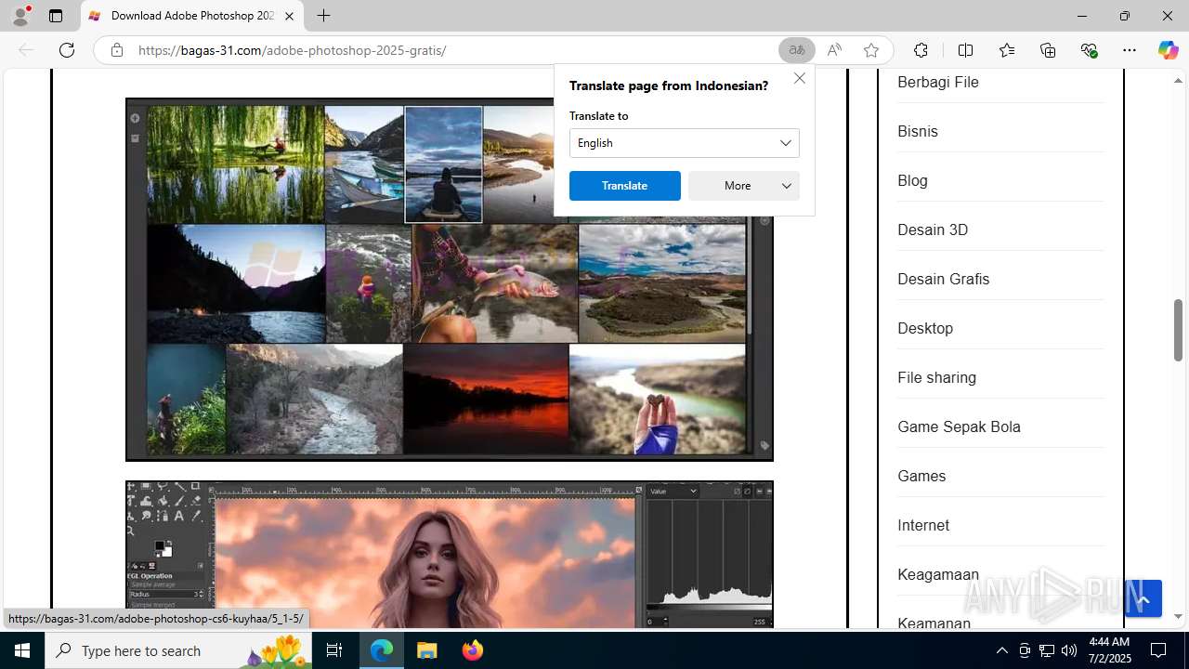Open File Explorer from taskbar
The image size is (1189, 669).
(x=427, y=650)
